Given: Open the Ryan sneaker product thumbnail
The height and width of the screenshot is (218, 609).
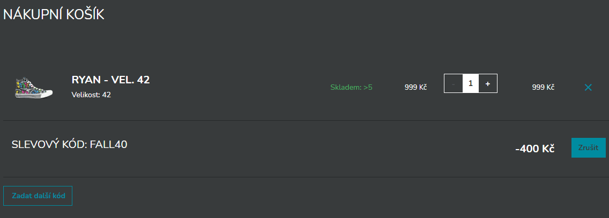Looking at the screenshot, I should [34, 88].
